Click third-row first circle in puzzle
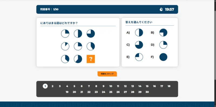This screenshot has height=107, width=216. point(65,59)
